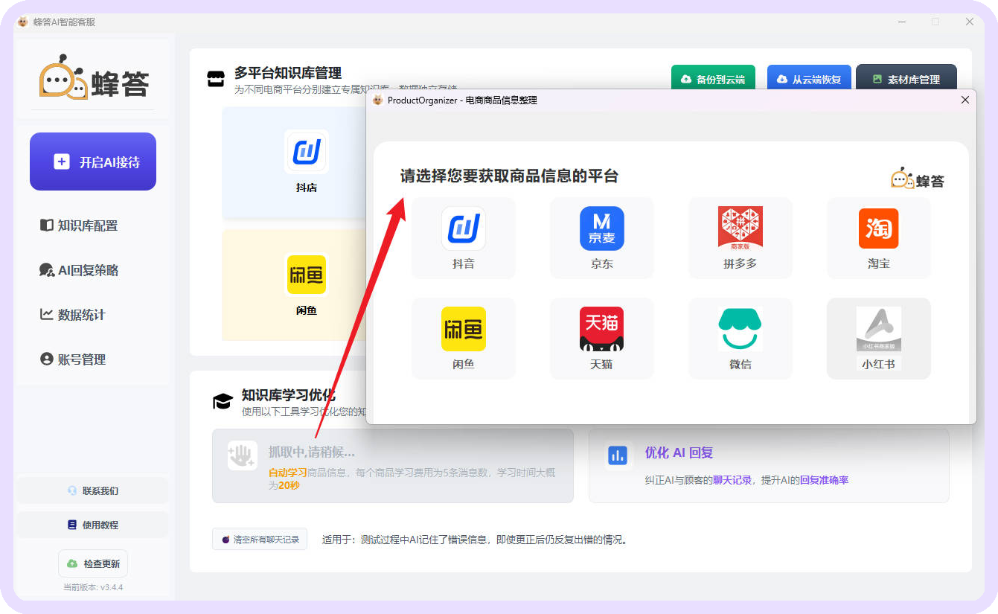Go to AI回复策略 in sidebar
The height and width of the screenshot is (614, 998).
(x=88, y=270)
